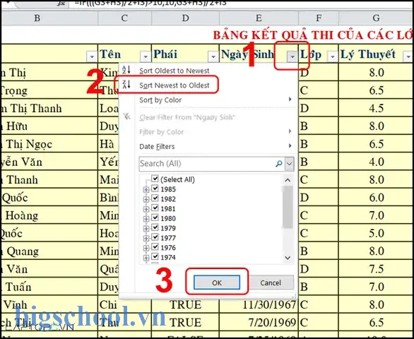Screen dimensions: 414x339
Task: Open the filter dropdown for column B header
Action: [92, 56]
